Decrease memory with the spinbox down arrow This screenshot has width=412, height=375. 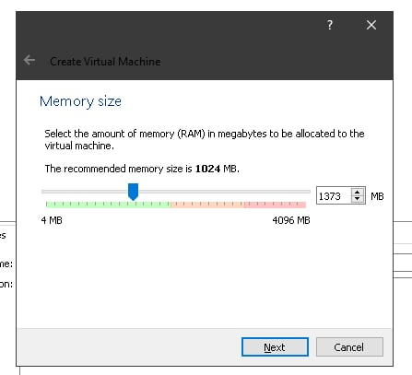[x=357, y=199]
